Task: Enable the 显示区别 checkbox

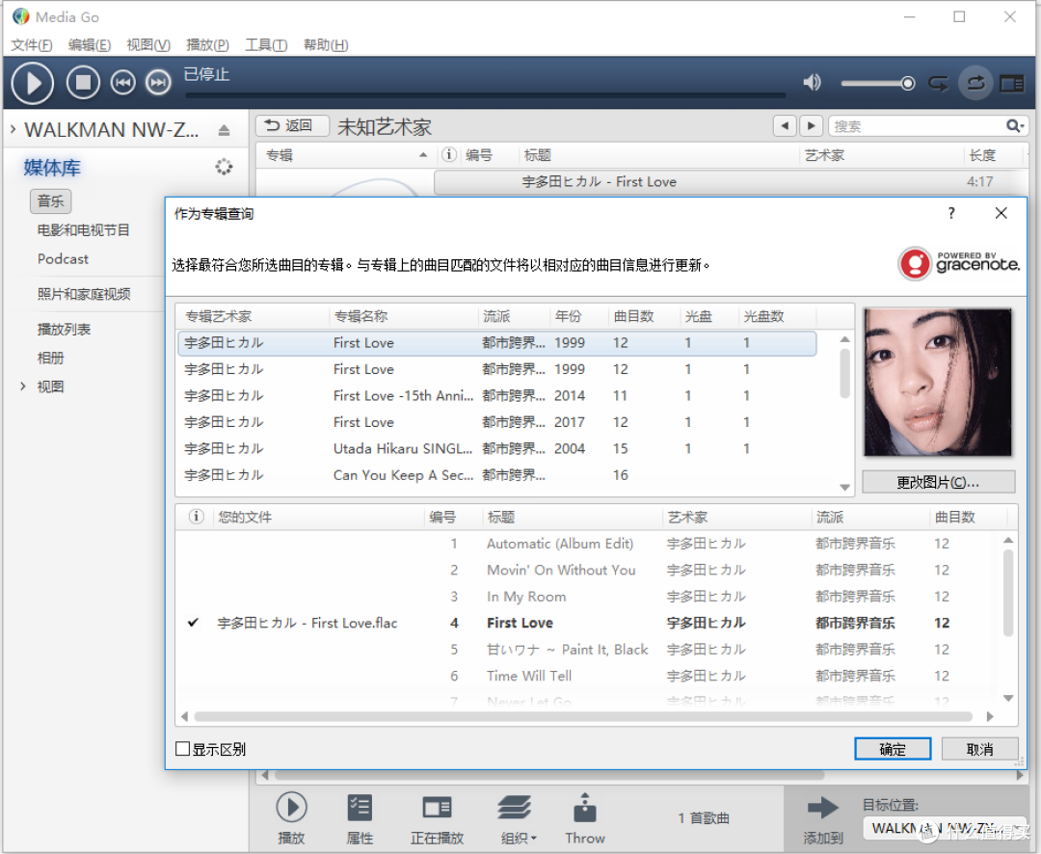Action: pyautogui.click(x=182, y=749)
